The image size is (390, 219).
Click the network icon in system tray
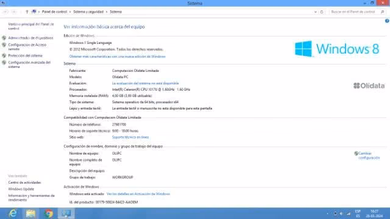[x=349, y=214]
